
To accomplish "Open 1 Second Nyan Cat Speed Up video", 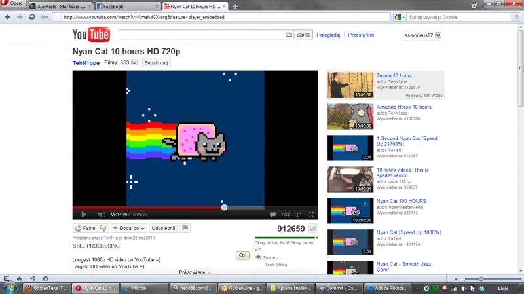I will pyautogui.click(x=407, y=141).
